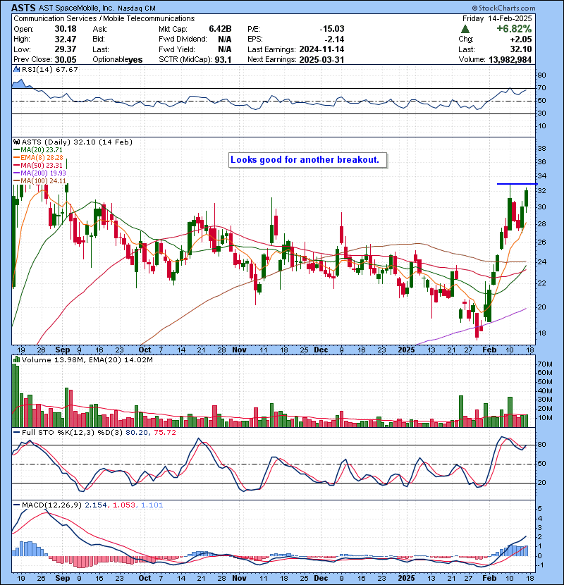Click the Nasdaq CM exchange label
This screenshot has height=585, width=564.
[x=137, y=8]
